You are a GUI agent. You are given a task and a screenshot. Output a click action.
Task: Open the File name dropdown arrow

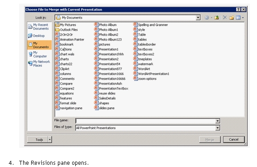(x=217, y=121)
